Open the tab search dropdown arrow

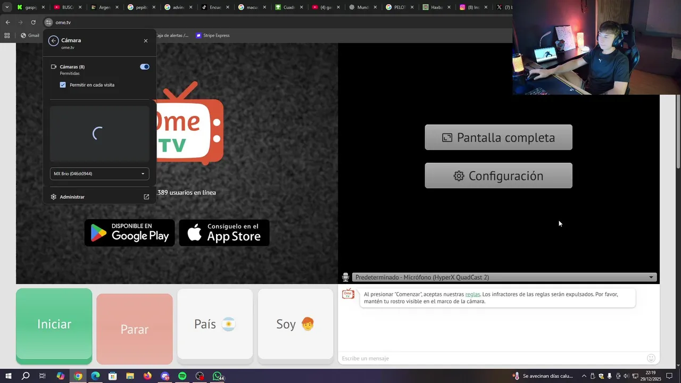pos(7,7)
